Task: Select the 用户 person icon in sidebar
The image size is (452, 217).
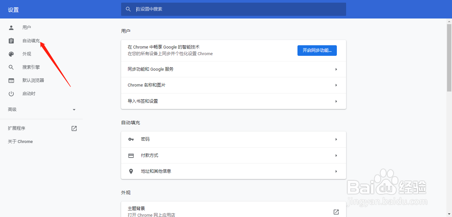Action: (x=11, y=27)
